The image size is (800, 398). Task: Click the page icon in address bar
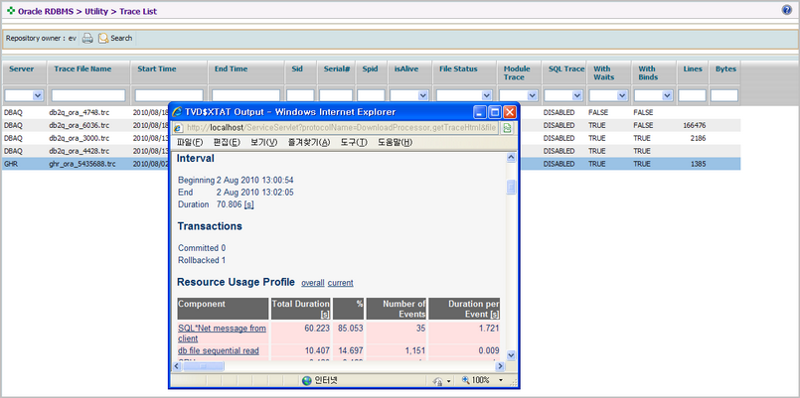click(180, 128)
